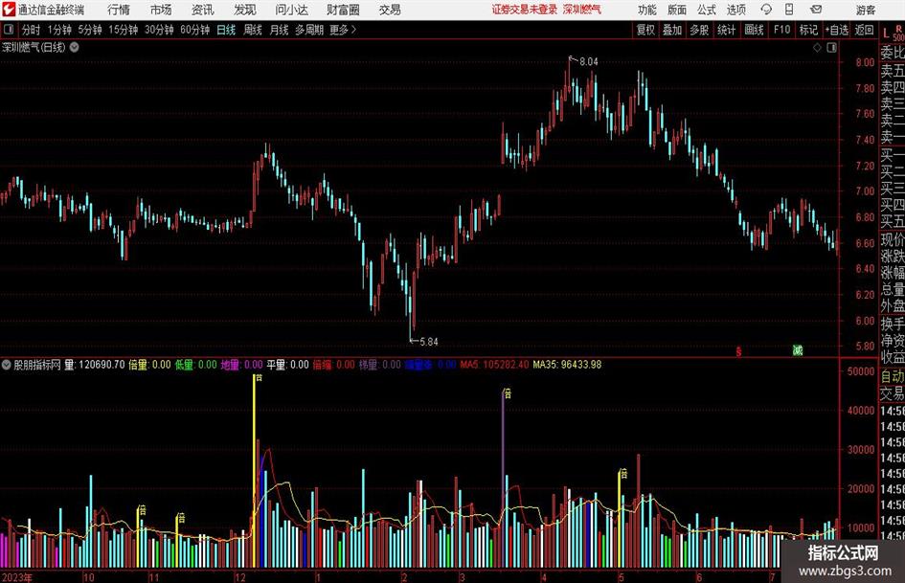Open the F10 company info button
This screenshot has width=905, height=583.
click(x=782, y=30)
